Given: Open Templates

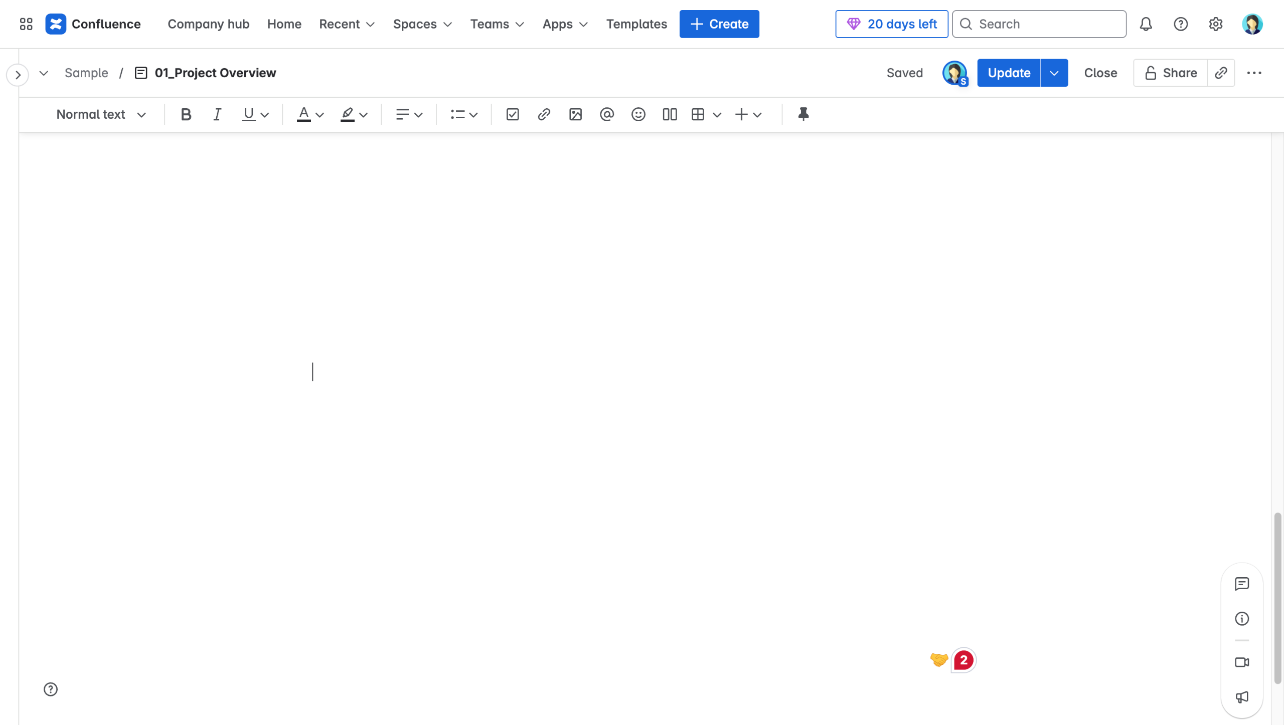Looking at the screenshot, I should click(x=636, y=24).
